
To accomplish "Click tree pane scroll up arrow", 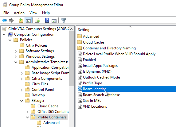I will pos(71,29).
